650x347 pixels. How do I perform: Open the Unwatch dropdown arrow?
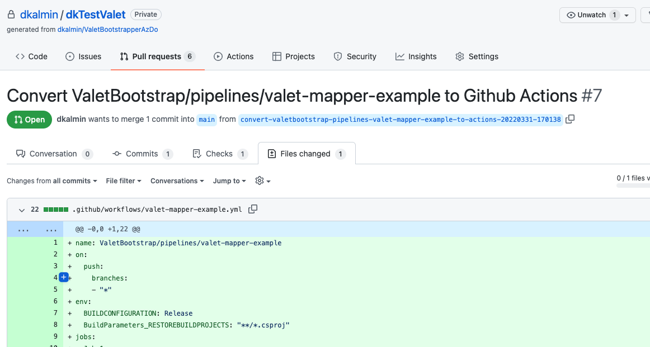(627, 15)
